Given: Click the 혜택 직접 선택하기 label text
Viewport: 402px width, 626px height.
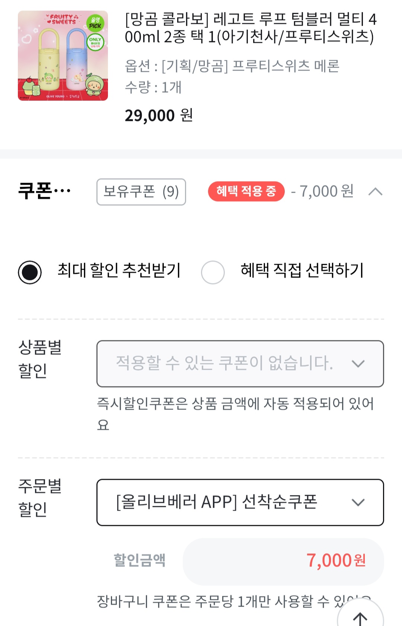Looking at the screenshot, I should point(302,270).
